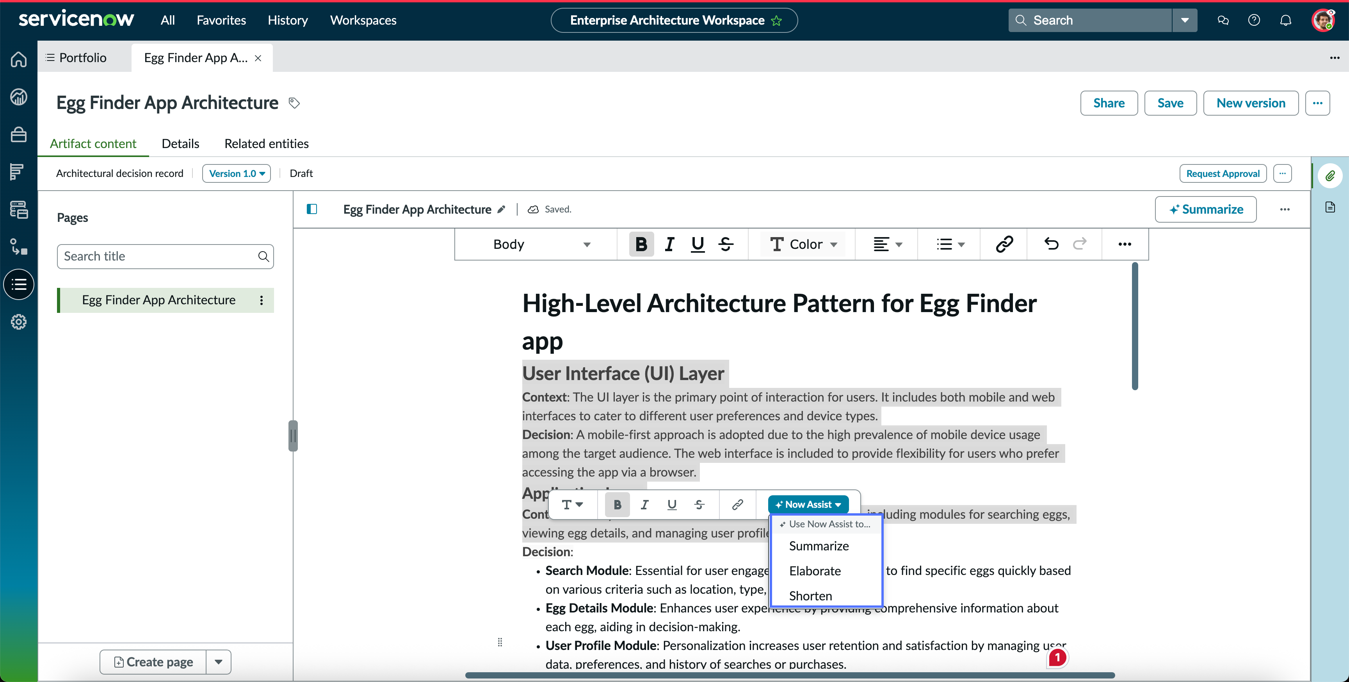Open the Body text style dropdown
Image resolution: width=1349 pixels, height=682 pixels.
[x=541, y=244]
